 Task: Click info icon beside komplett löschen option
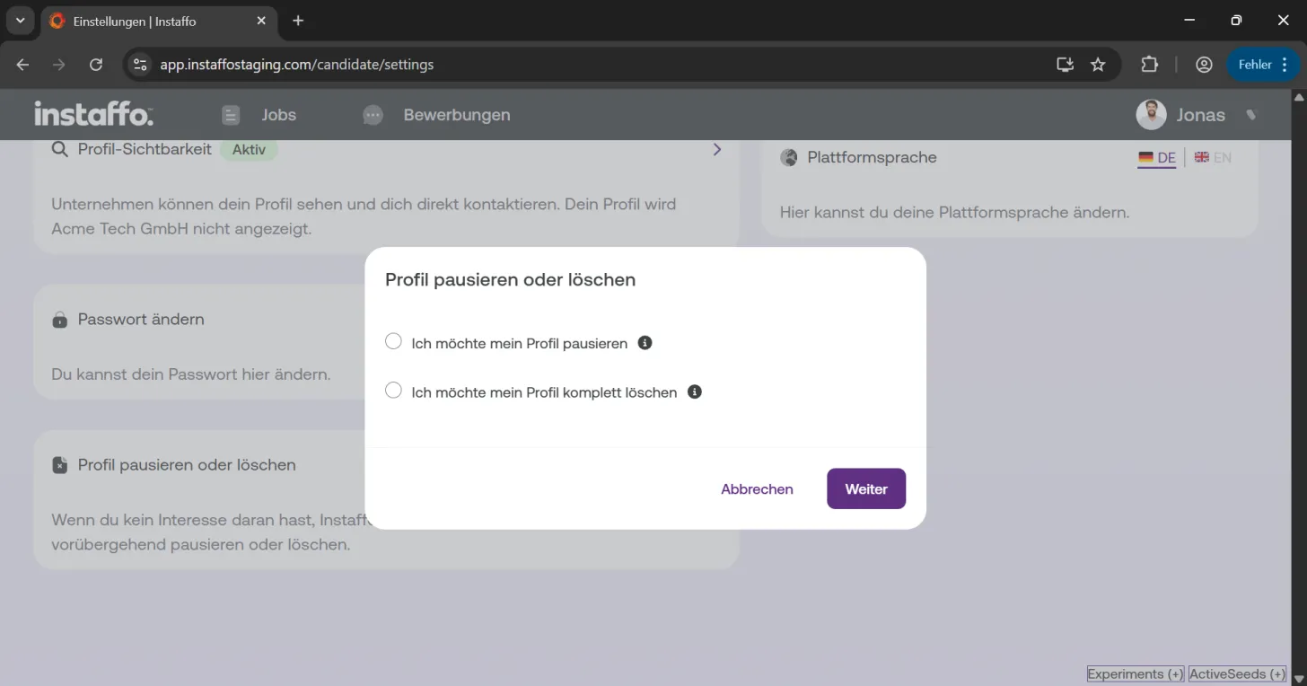(x=694, y=391)
